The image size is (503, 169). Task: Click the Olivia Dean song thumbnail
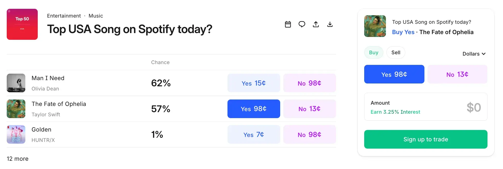click(16, 83)
